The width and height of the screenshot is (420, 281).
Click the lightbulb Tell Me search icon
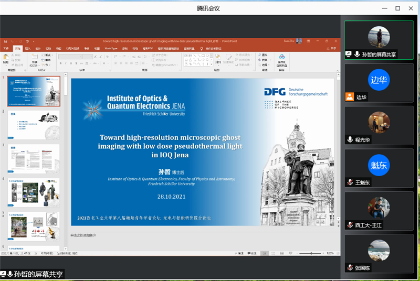pos(202,49)
